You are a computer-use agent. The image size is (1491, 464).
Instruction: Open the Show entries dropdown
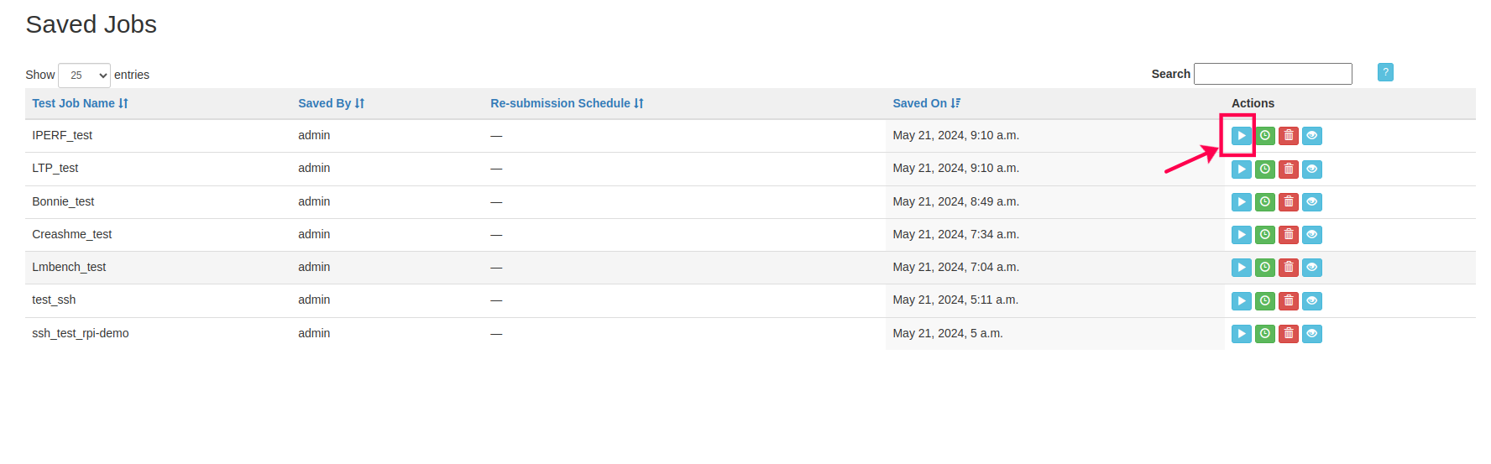pos(84,76)
